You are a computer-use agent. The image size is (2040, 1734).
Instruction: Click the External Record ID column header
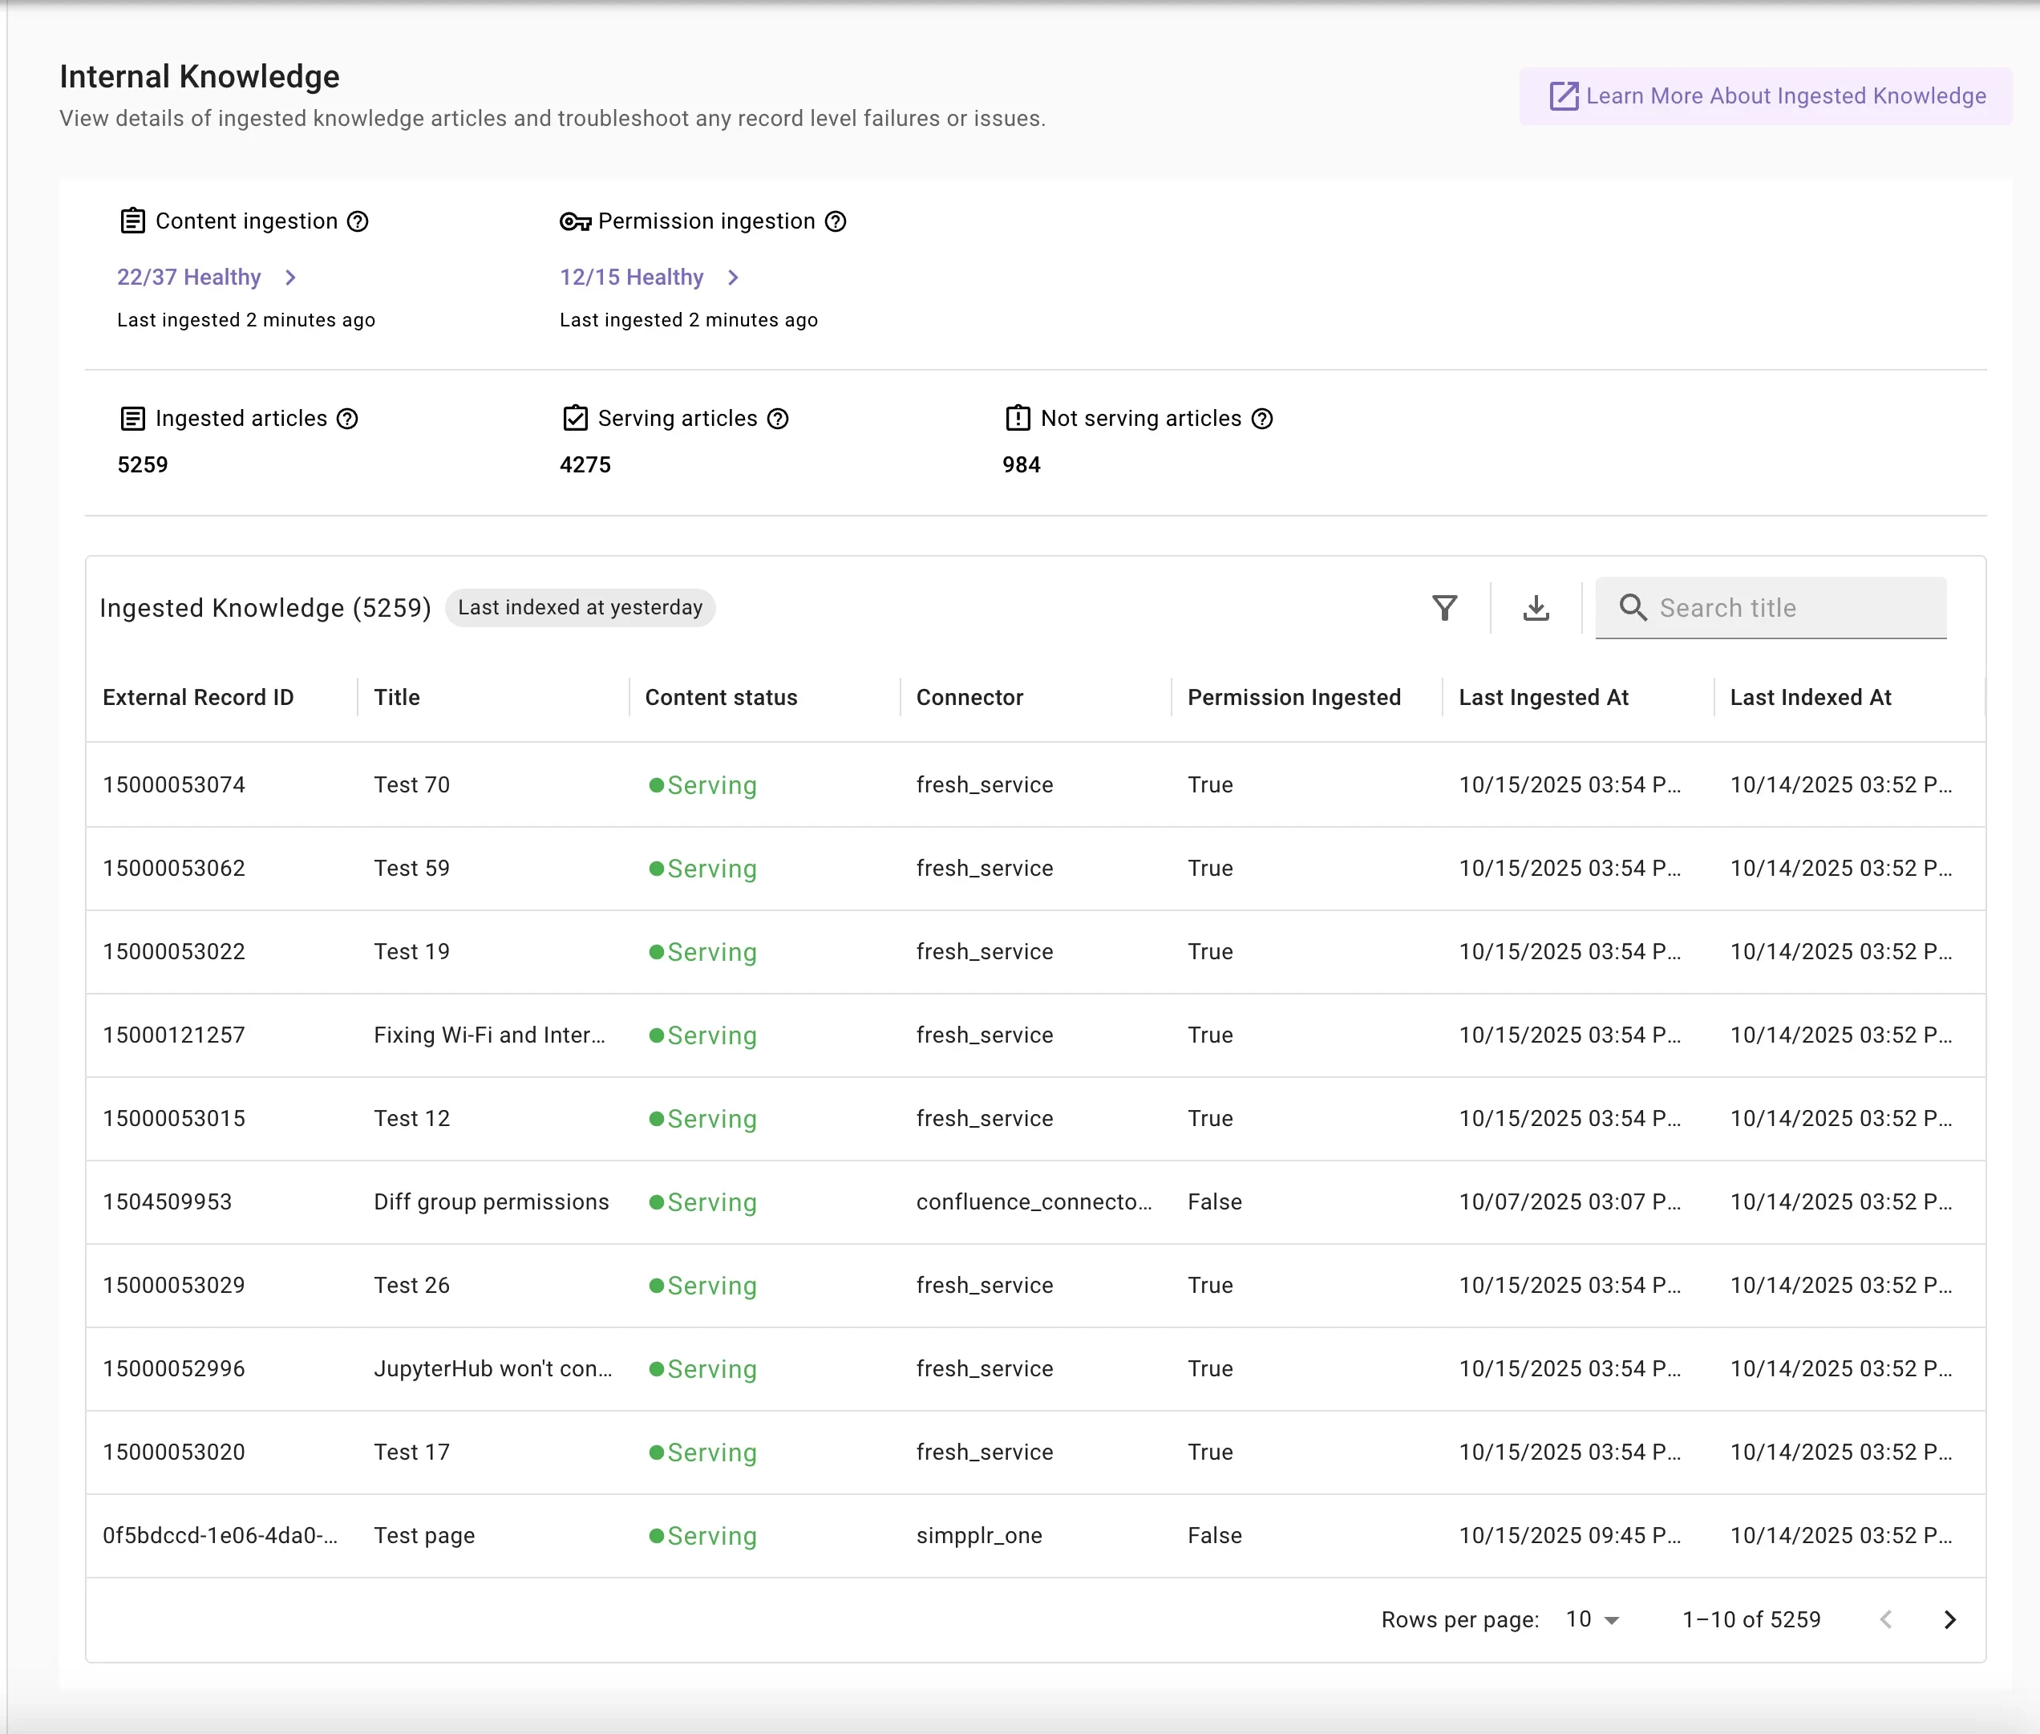click(x=199, y=698)
